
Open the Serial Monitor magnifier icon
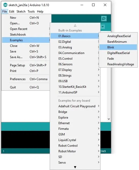tap(104, 18)
